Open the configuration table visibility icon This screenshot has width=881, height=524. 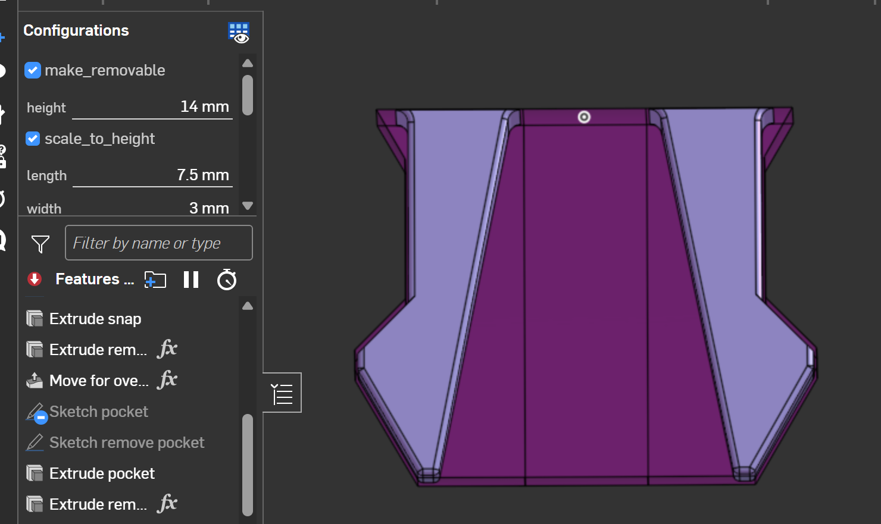point(239,33)
